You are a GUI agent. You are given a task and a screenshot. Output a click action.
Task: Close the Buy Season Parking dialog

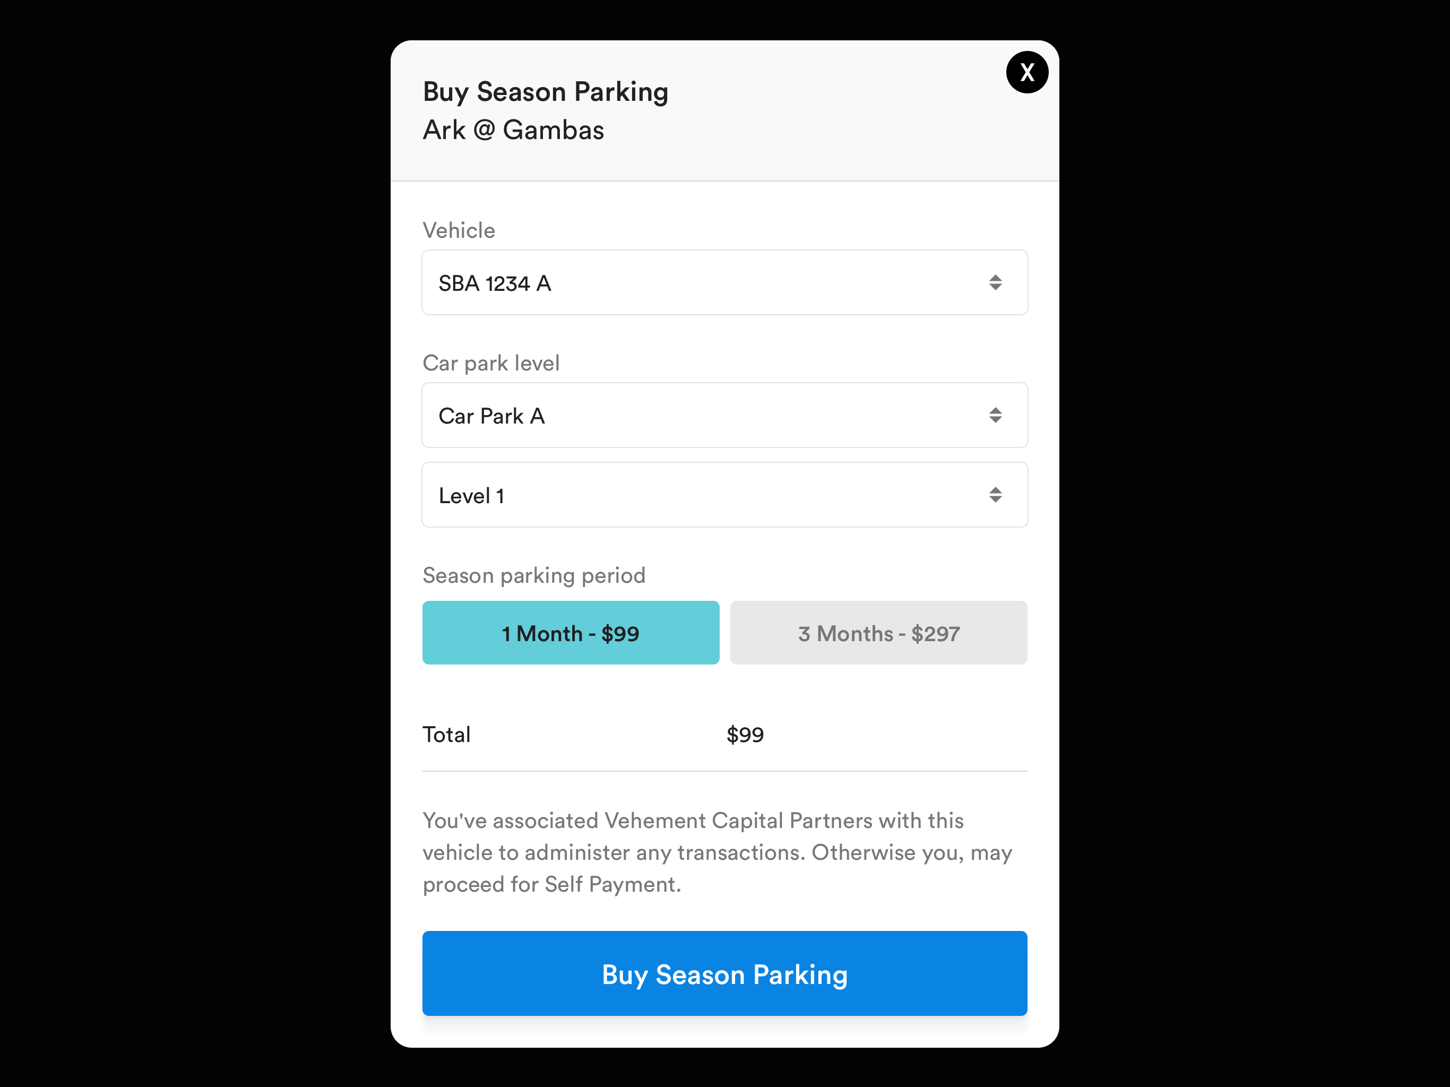pos(1026,72)
